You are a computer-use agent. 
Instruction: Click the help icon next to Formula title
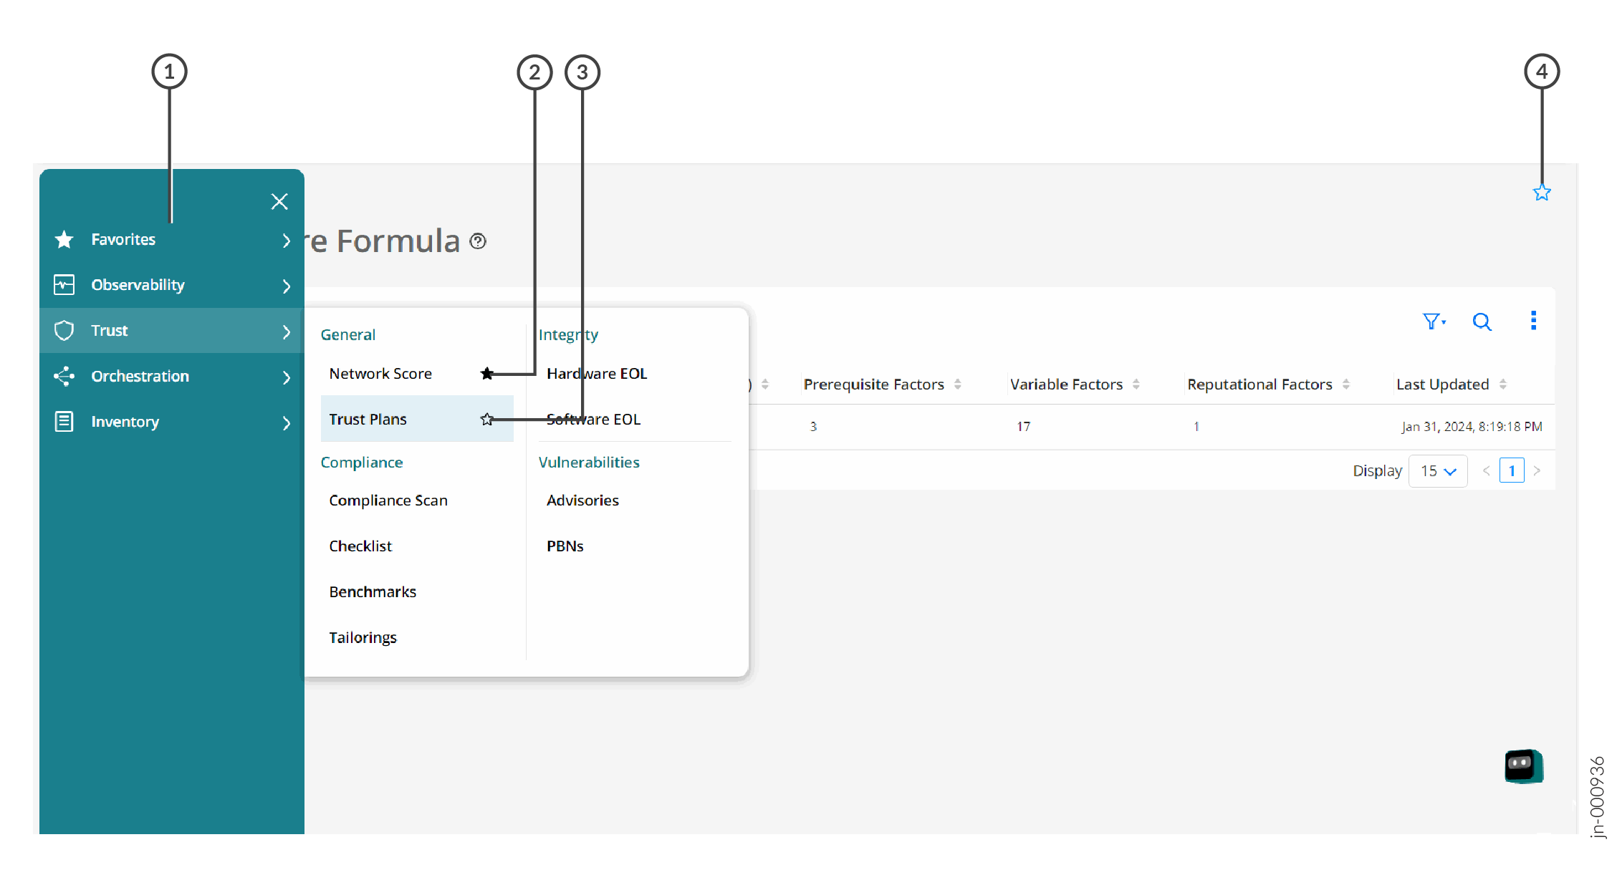[478, 241]
